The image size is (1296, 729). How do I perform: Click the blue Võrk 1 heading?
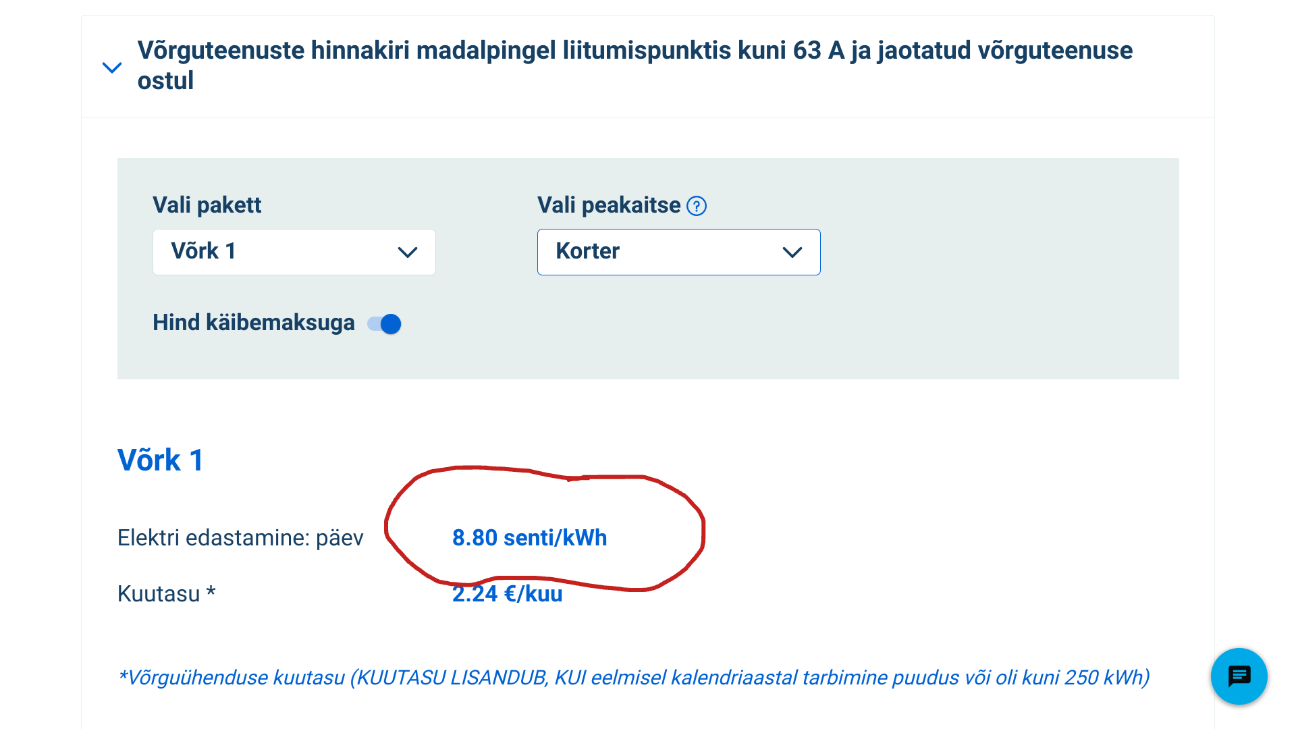pyautogui.click(x=161, y=460)
